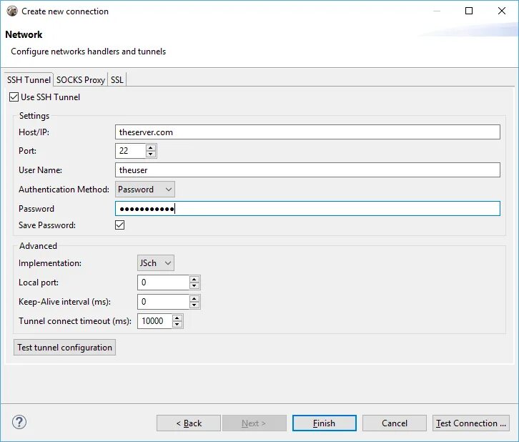Open the Implementation JSch dropdown
Viewport: 519px width, 442px height.
(156, 263)
